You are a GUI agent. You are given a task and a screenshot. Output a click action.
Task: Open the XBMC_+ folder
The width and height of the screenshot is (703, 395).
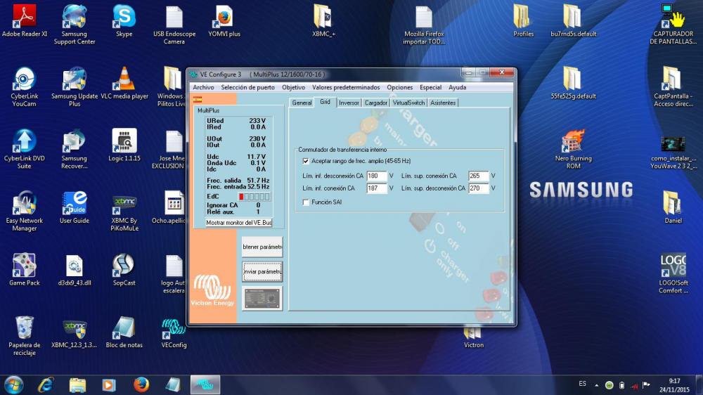click(323, 20)
